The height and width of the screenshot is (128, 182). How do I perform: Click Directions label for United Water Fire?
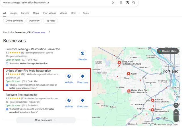(x=82, y=82)
